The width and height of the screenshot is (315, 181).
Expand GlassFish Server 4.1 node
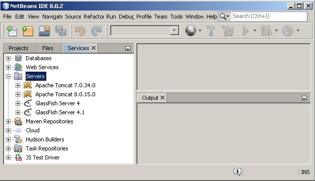point(18,112)
